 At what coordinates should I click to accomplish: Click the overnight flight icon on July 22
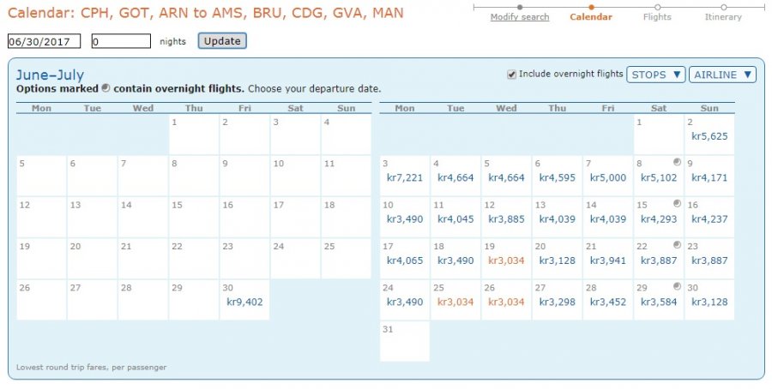(677, 244)
